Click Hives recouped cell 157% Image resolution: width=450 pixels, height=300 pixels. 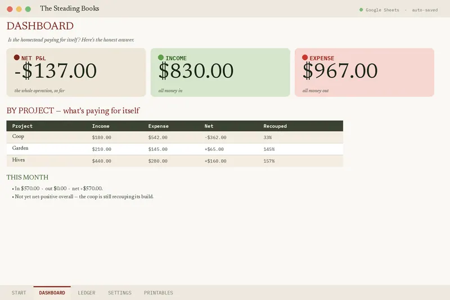269,161
